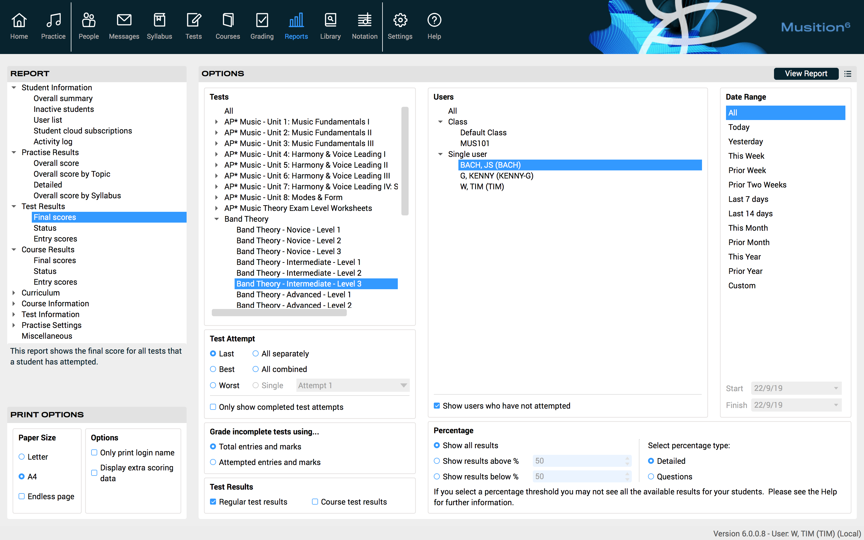Select Activity log report item
The height and width of the screenshot is (540, 864).
pyautogui.click(x=53, y=142)
